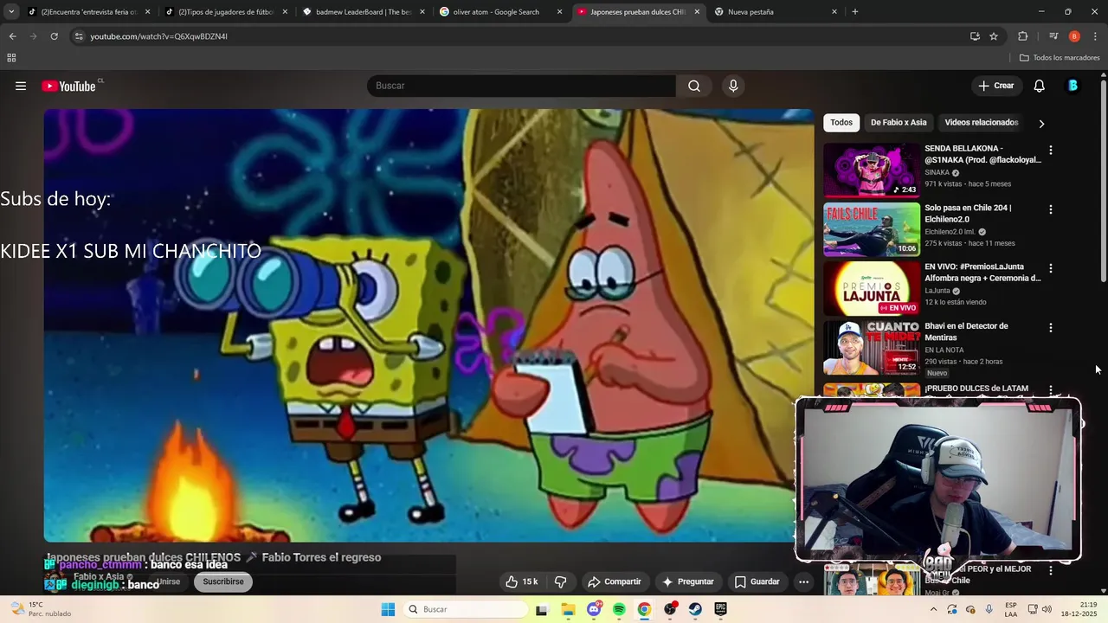The height and width of the screenshot is (623, 1108).
Task: Open Discord from the taskbar
Action: pyautogui.click(x=594, y=609)
